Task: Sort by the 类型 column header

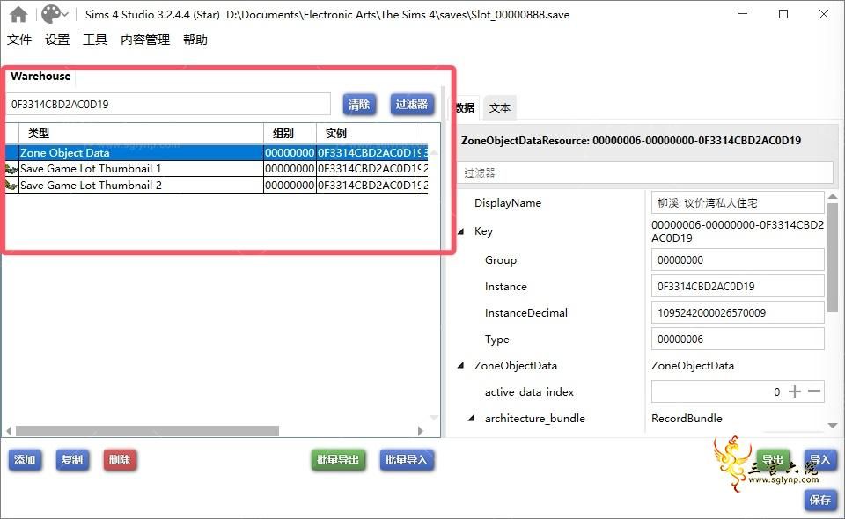Action: click(141, 133)
